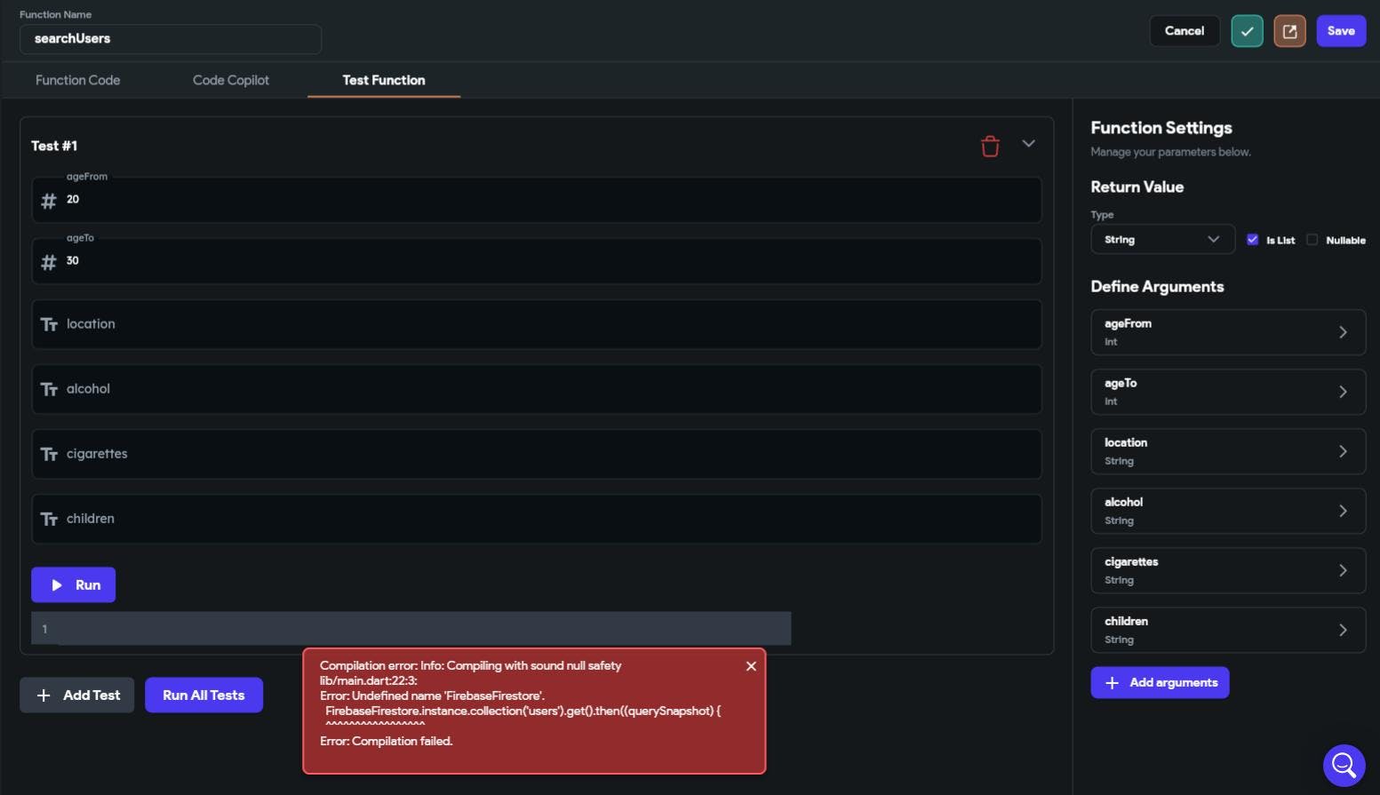Open the return Type String dropdown

[1162, 240]
